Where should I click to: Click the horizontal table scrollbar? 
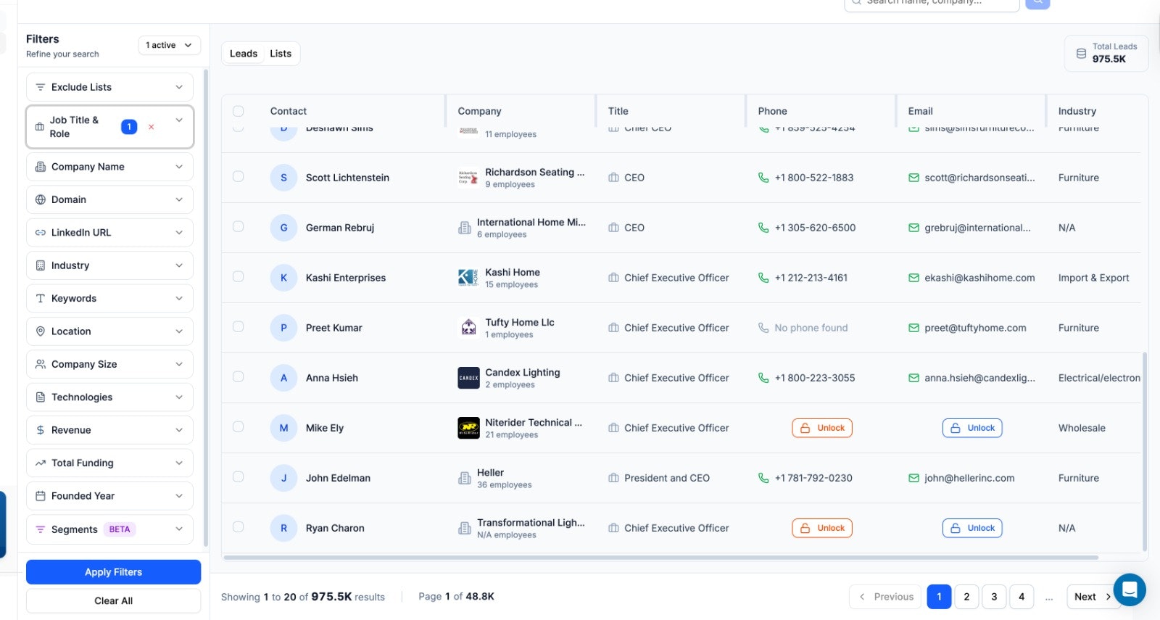pyautogui.click(x=661, y=558)
